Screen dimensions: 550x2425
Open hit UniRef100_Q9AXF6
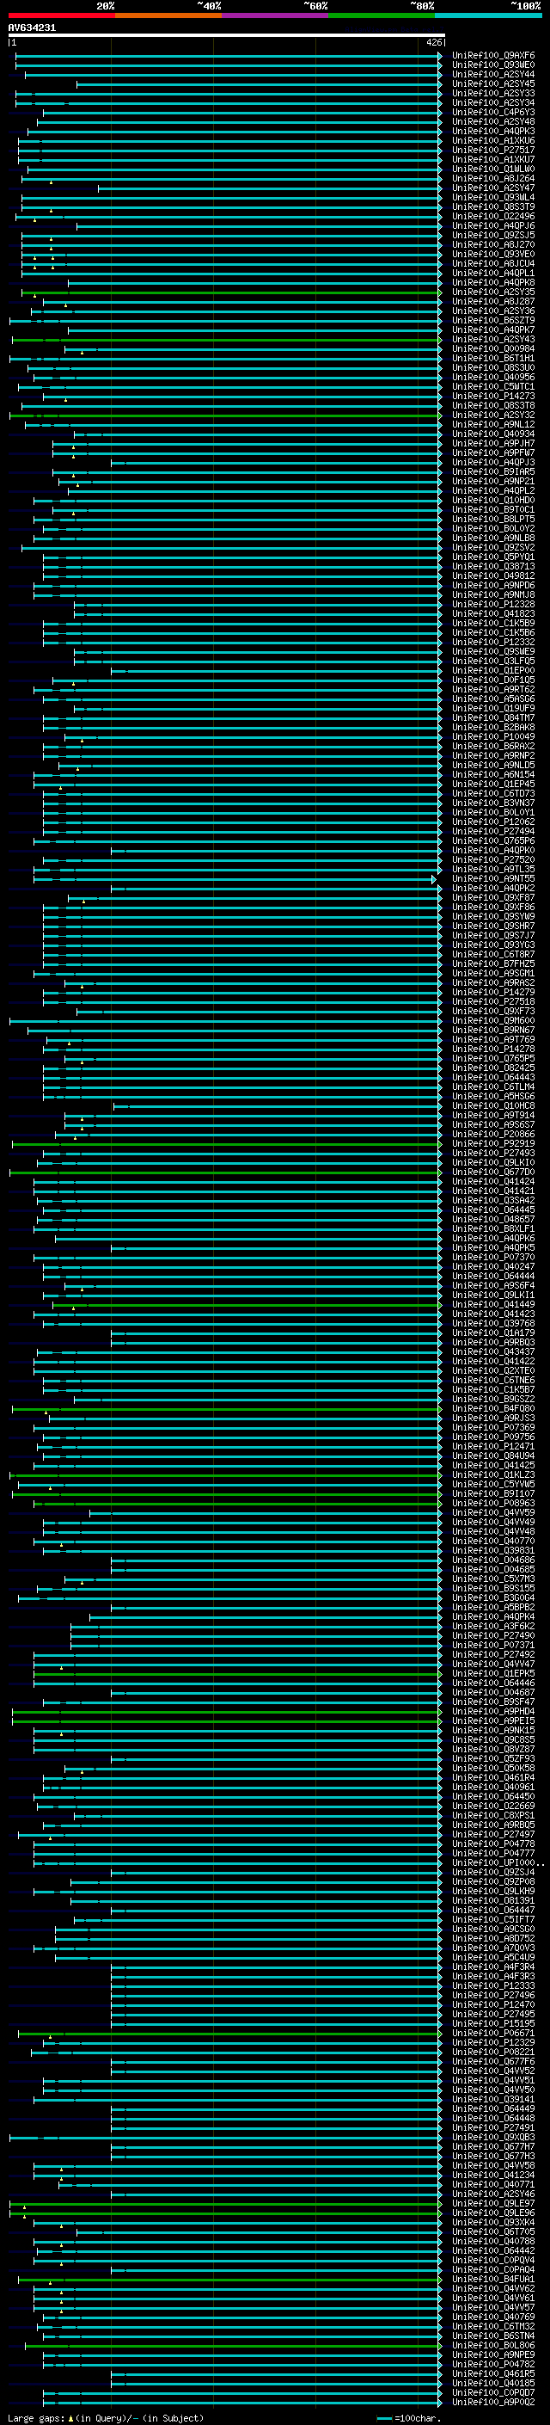pyautogui.click(x=493, y=56)
